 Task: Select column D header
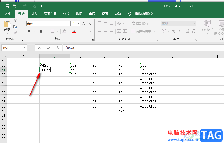[105, 56]
